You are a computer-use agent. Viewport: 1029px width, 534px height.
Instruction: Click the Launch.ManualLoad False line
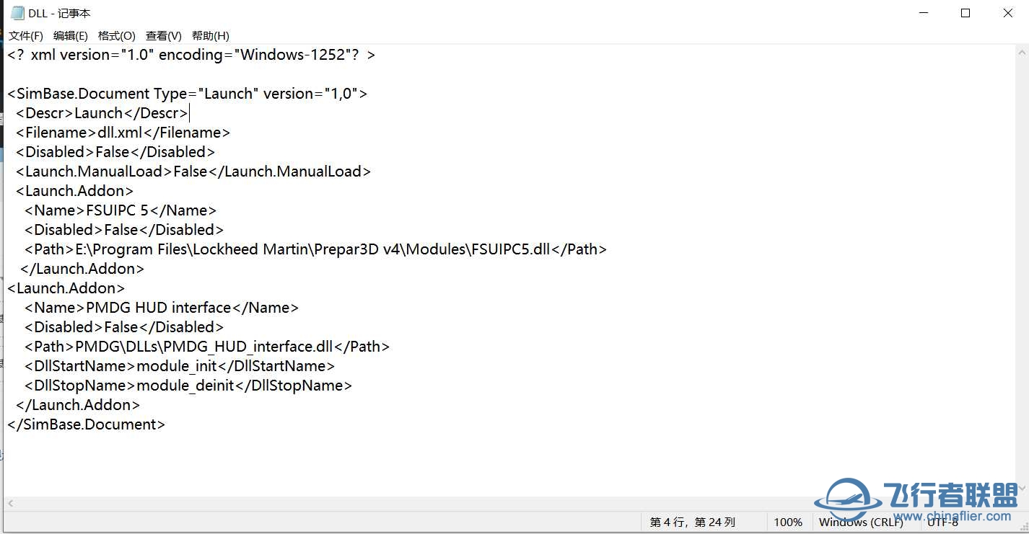(x=193, y=172)
